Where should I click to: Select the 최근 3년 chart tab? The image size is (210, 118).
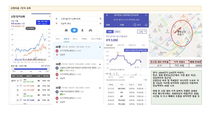click(x=109, y=45)
